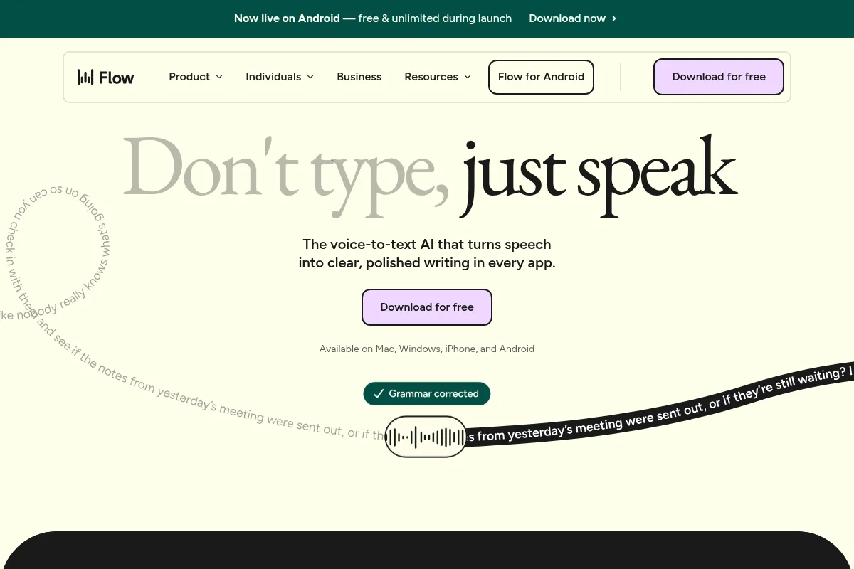Follow the Download now banner link

click(573, 18)
